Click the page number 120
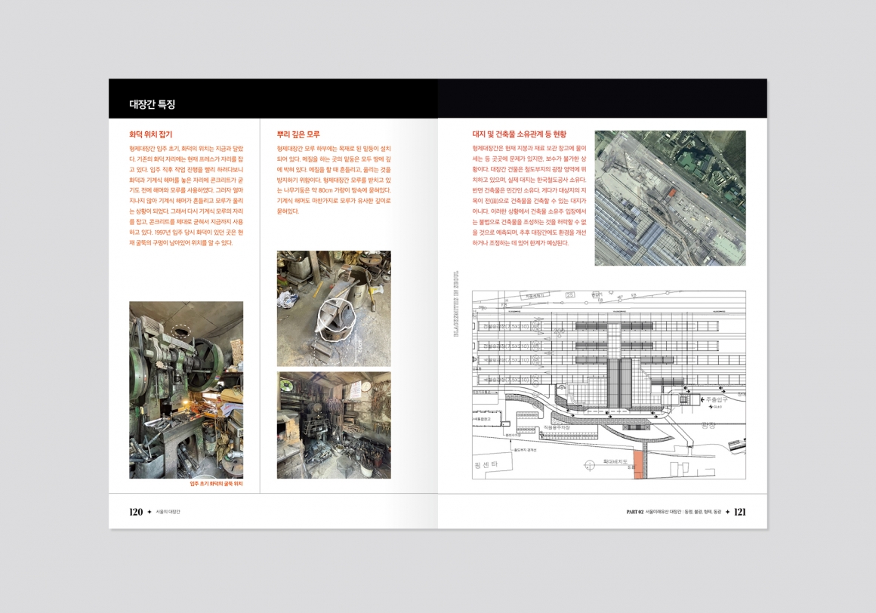This screenshot has width=876, height=613. 136,512
